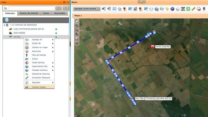The width and height of the screenshot is (208, 117).
Task: Select Mostrar Estado from context menu
Action: (x=39, y=87)
